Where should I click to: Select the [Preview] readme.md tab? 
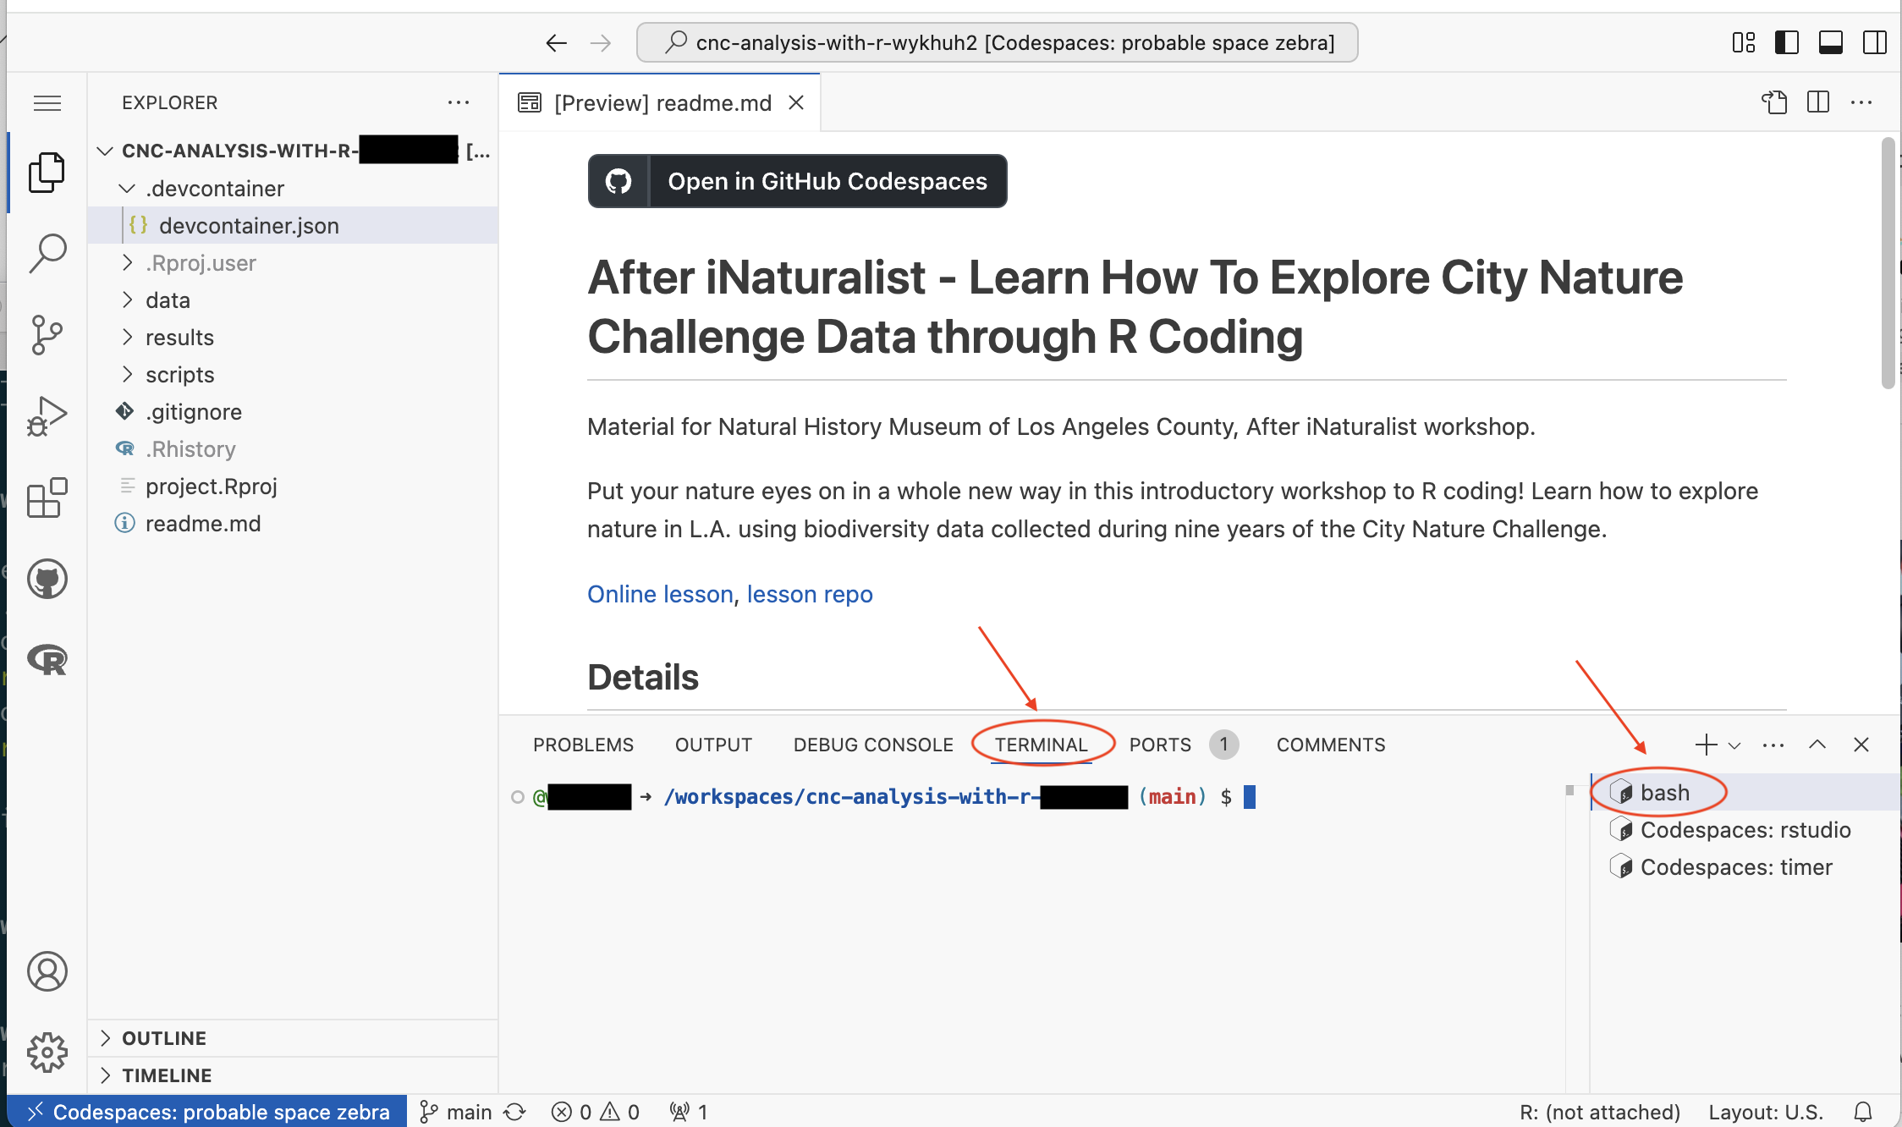pyautogui.click(x=660, y=102)
